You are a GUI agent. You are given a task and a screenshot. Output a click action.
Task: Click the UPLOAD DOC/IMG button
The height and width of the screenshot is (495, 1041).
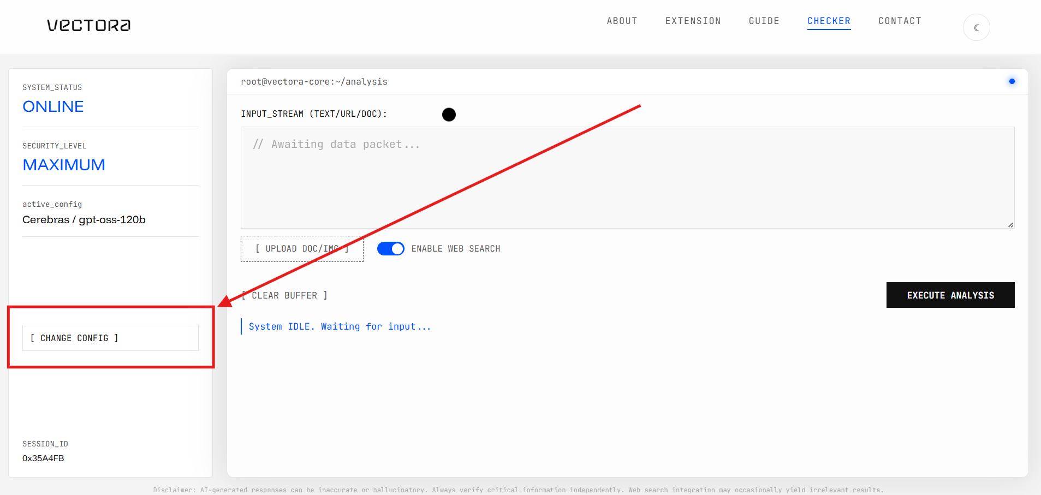tap(302, 248)
